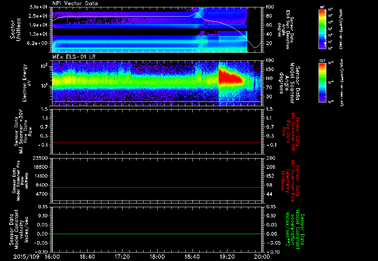
Task: Click the "ergs/(cm**2-sr-sec-eV)" colorbar unit label
Action: pyautogui.click(x=341, y=83)
